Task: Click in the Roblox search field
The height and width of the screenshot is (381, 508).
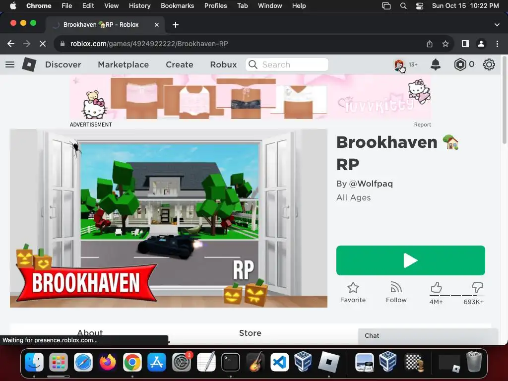Action: tap(287, 64)
